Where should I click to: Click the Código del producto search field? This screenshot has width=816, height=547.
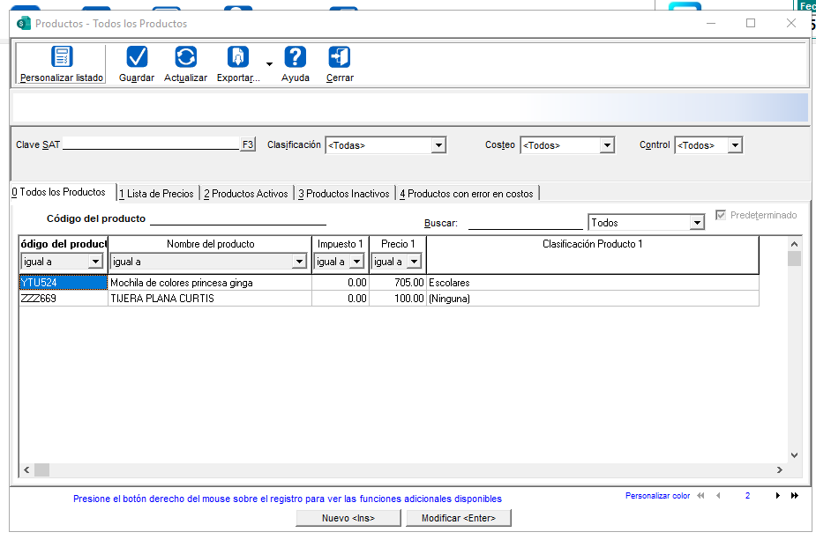(238, 218)
